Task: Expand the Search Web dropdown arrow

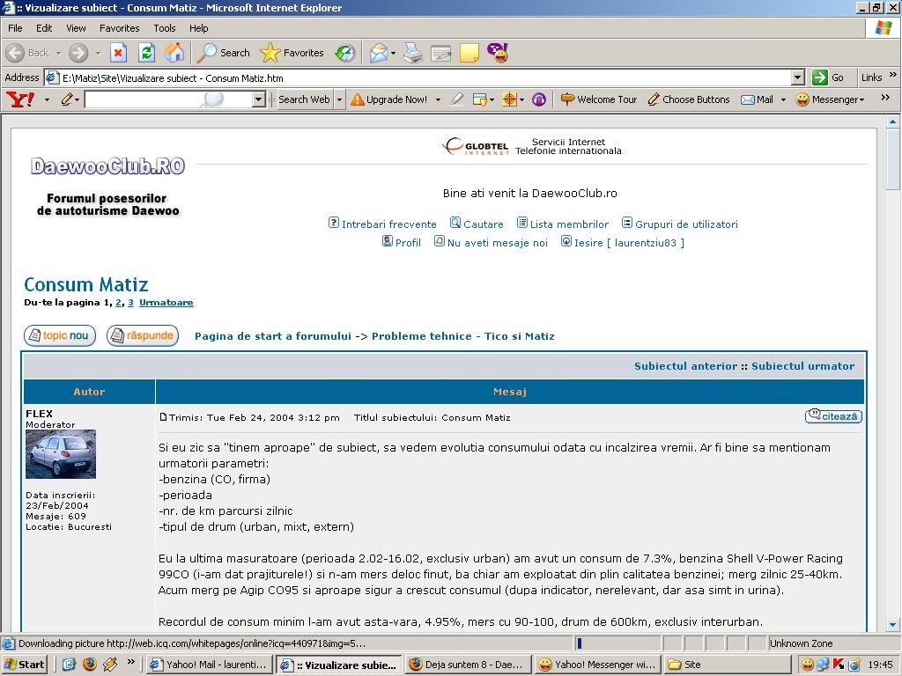Action: point(340,99)
